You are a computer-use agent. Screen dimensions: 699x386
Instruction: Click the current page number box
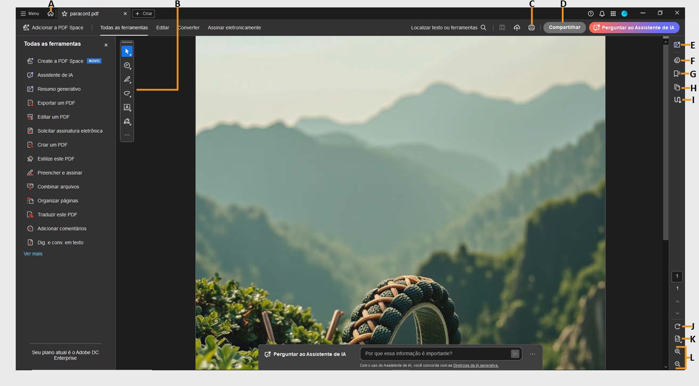(x=677, y=276)
